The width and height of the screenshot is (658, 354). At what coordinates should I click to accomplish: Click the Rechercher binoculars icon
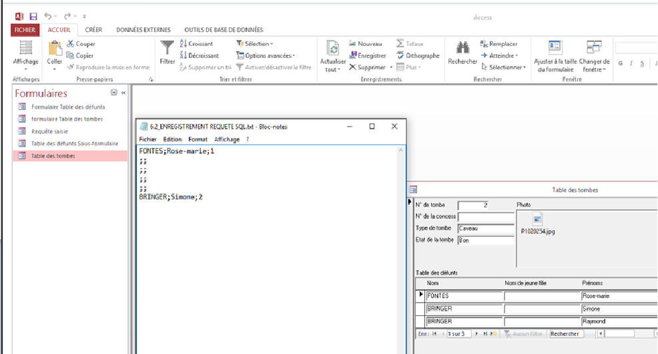(462, 48)
